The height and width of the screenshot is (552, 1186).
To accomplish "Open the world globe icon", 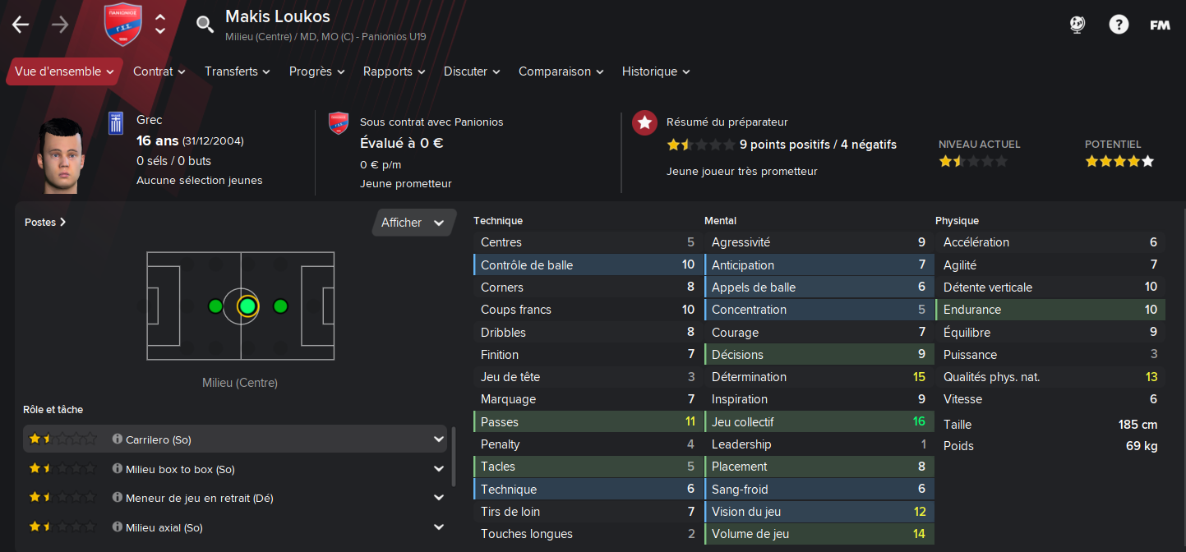I will (x=1078, y=25).
